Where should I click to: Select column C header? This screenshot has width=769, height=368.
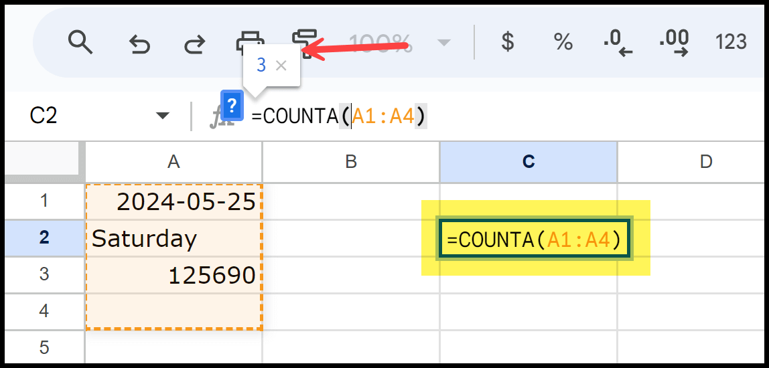pyautogui.click(x=529, y=162)
